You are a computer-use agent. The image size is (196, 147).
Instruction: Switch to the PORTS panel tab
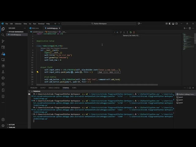(x=74, y=88)
